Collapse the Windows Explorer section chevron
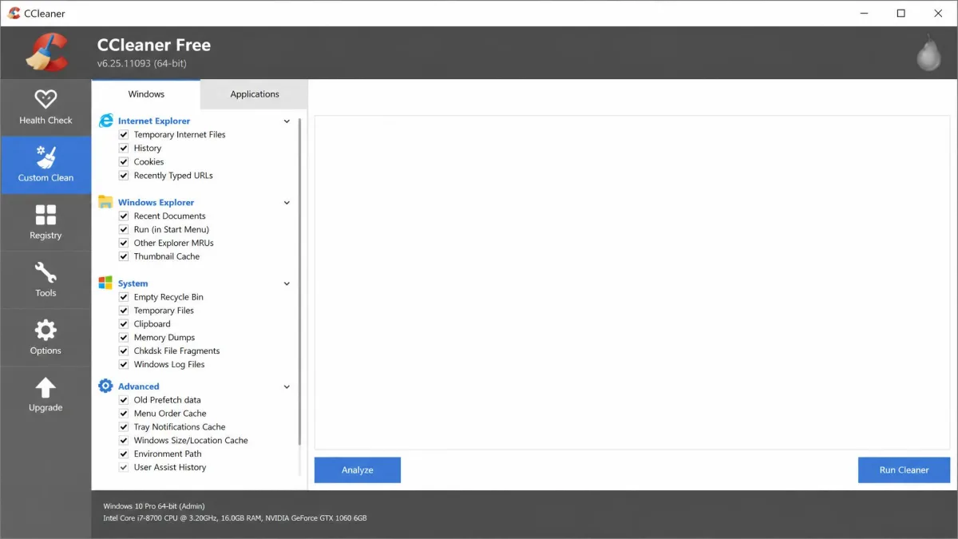This screenshot has height=539, width=958. click(287, 203)
